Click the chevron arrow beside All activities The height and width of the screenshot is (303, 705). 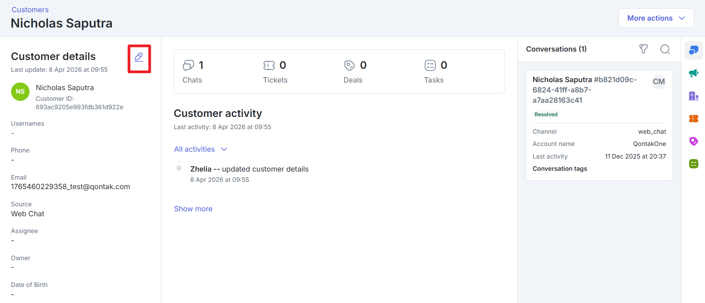(x=224, y=149)
